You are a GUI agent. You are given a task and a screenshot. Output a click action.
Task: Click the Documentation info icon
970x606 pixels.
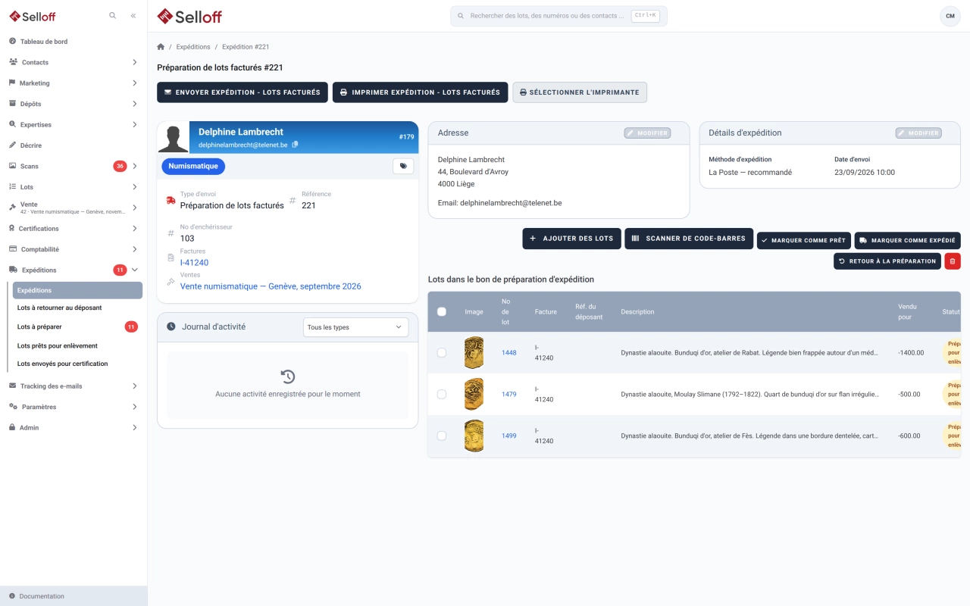[x=12, y=596]
